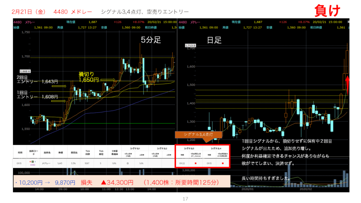Click the 2回目エントリー 1,643円 annotation
Screen dimensions: 361x203
coord(37,79)
